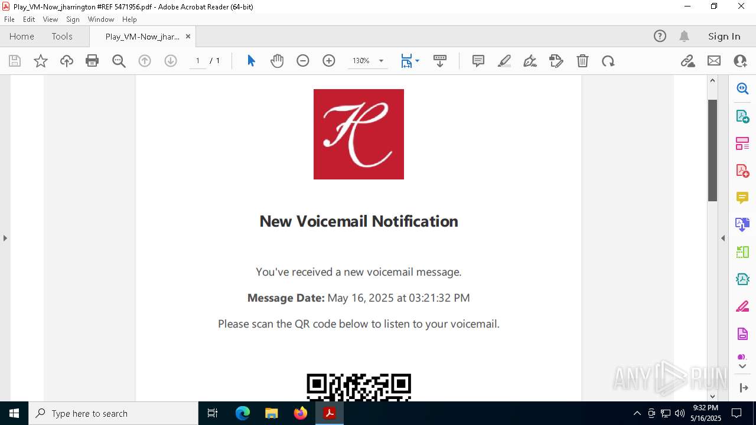Select the Highlight text tool
Screen dimensions: 756x425
pos(504,61)
